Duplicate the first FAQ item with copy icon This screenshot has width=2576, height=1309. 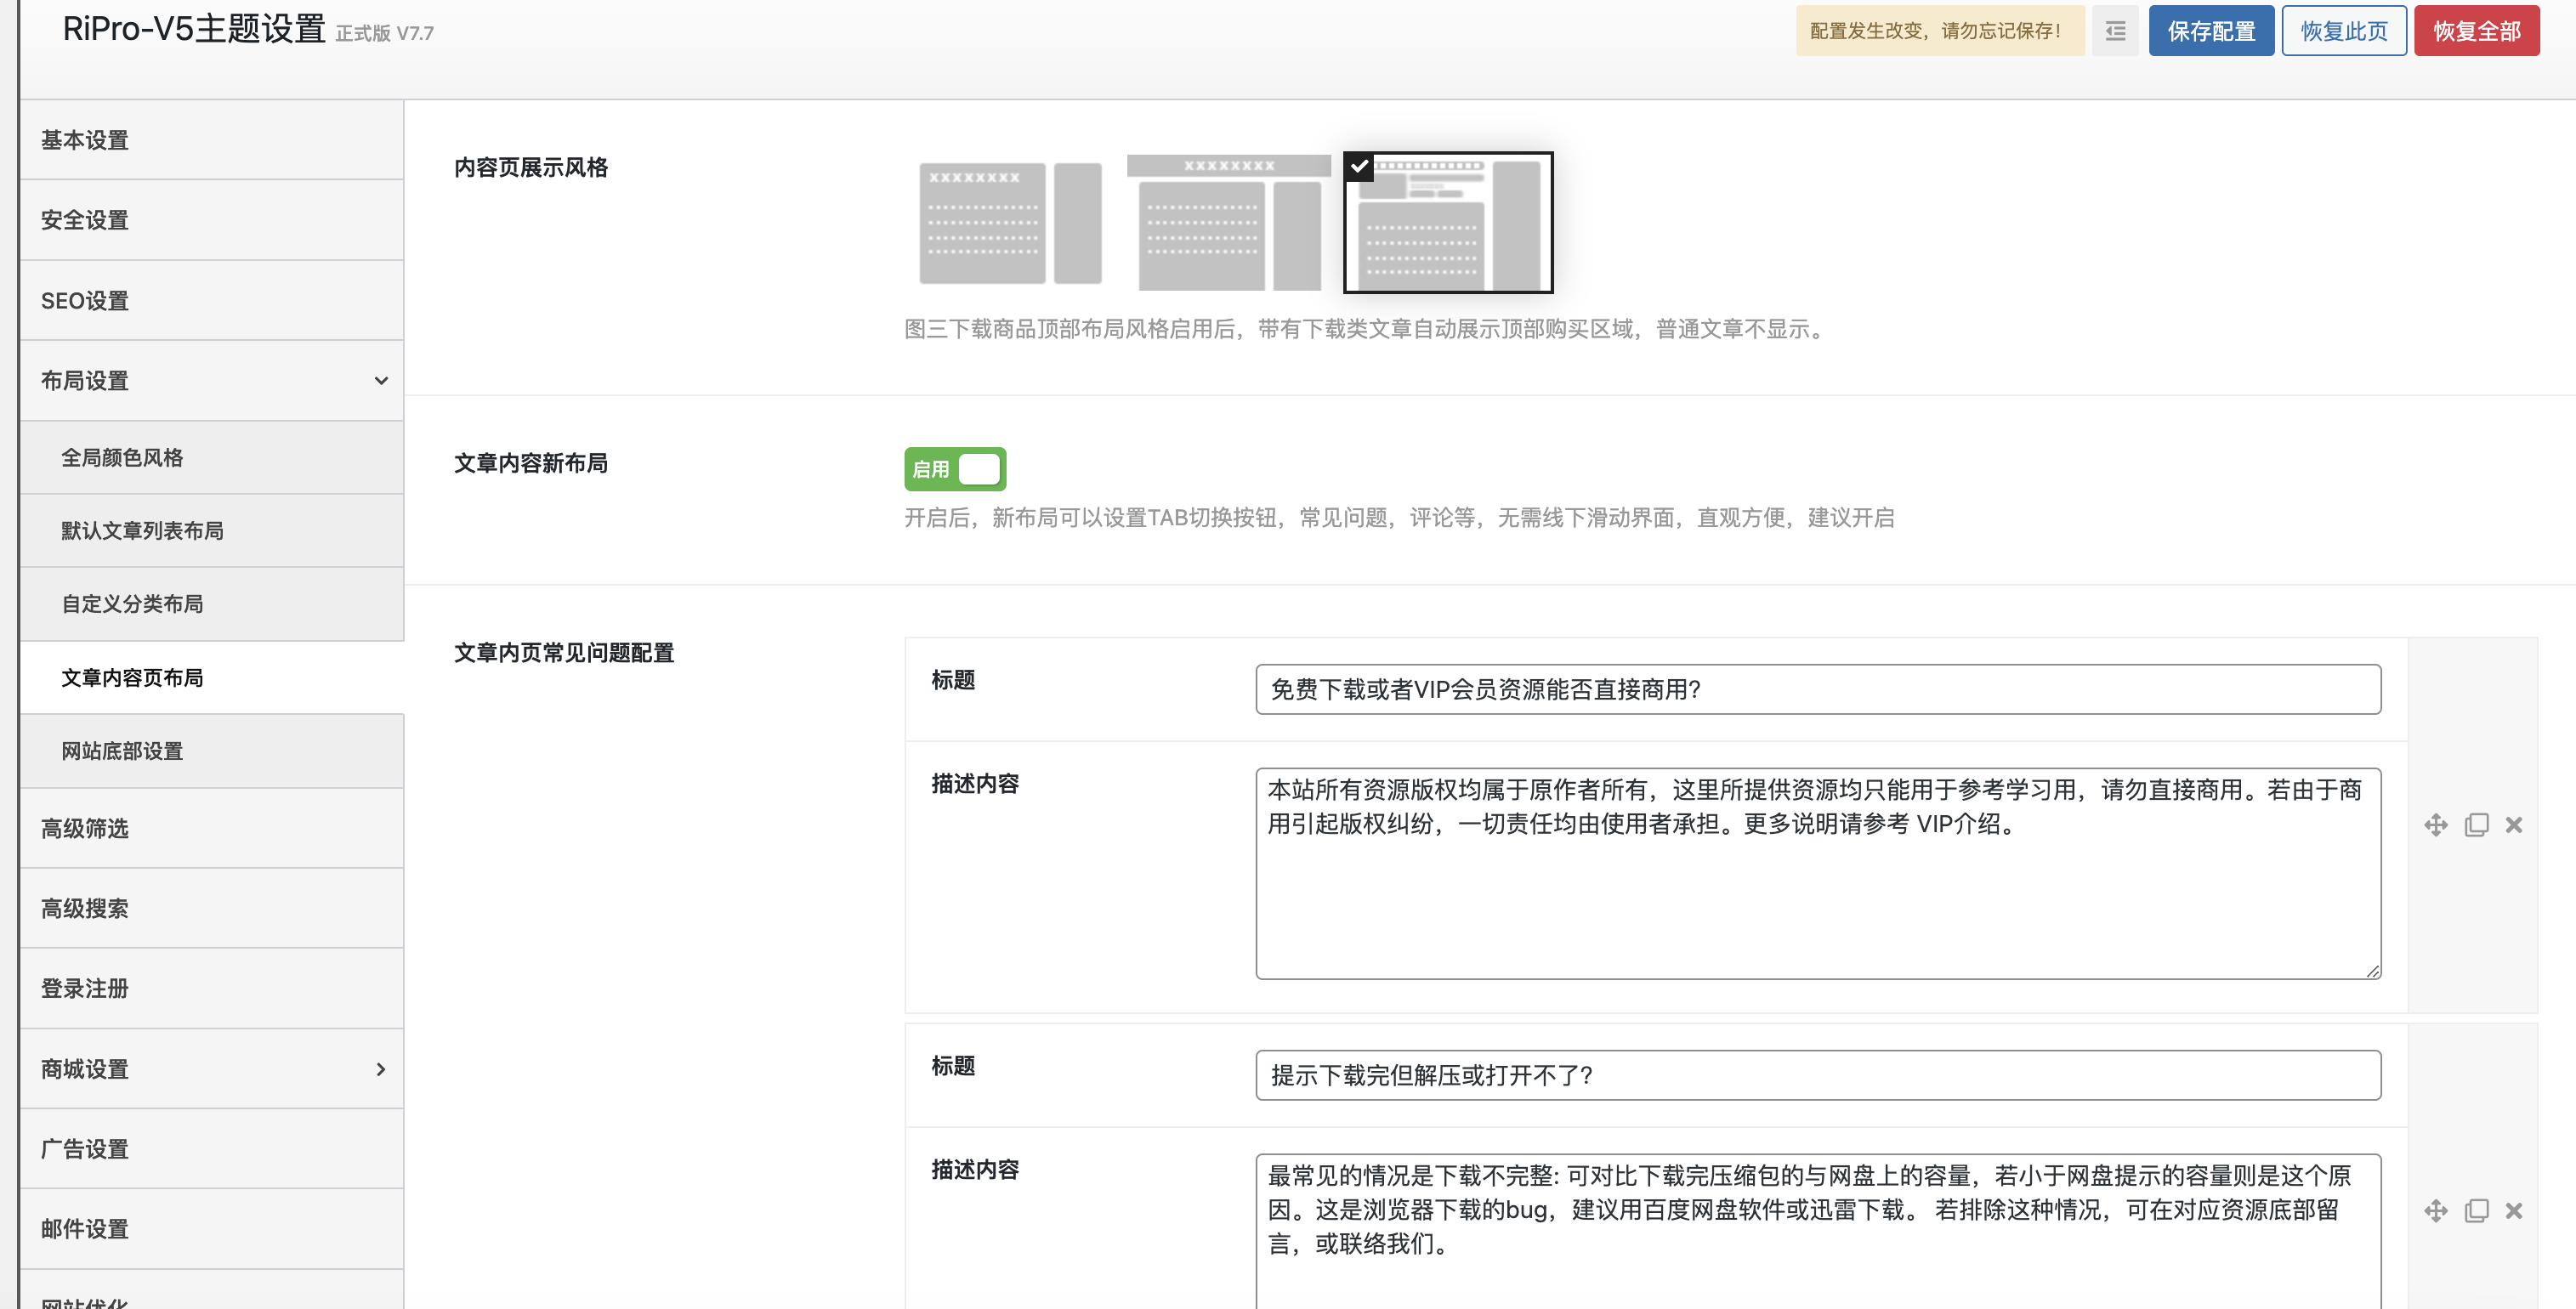click(2477, 825)
